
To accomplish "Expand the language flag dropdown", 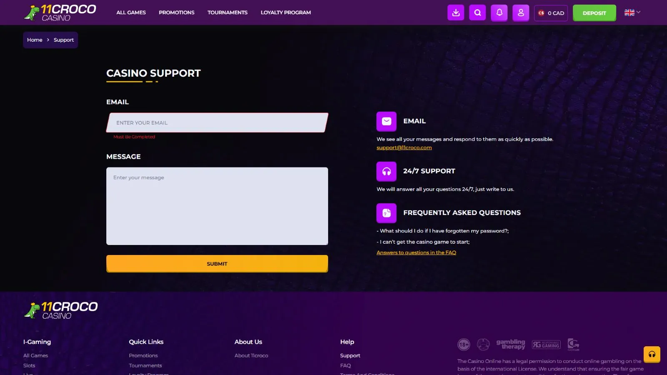I will tap(632, 12).
